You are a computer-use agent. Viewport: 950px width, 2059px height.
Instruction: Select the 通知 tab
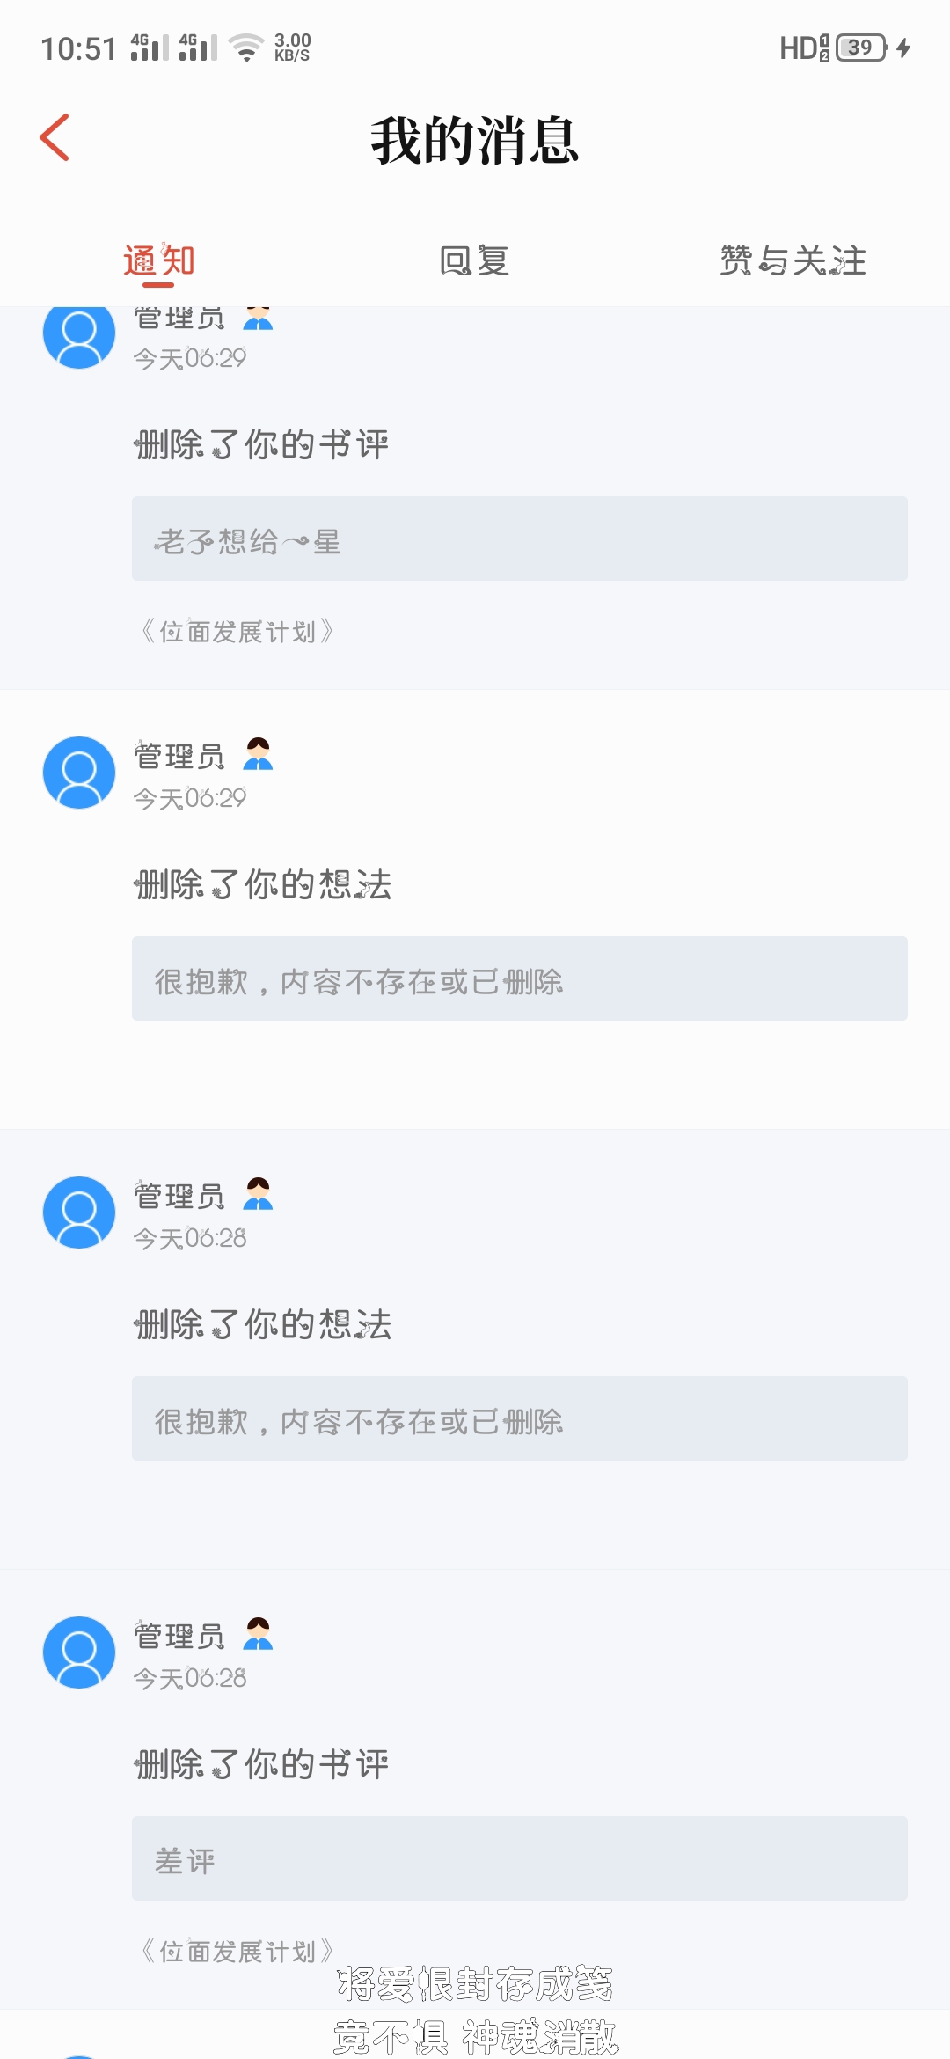(x=159, y=260)
